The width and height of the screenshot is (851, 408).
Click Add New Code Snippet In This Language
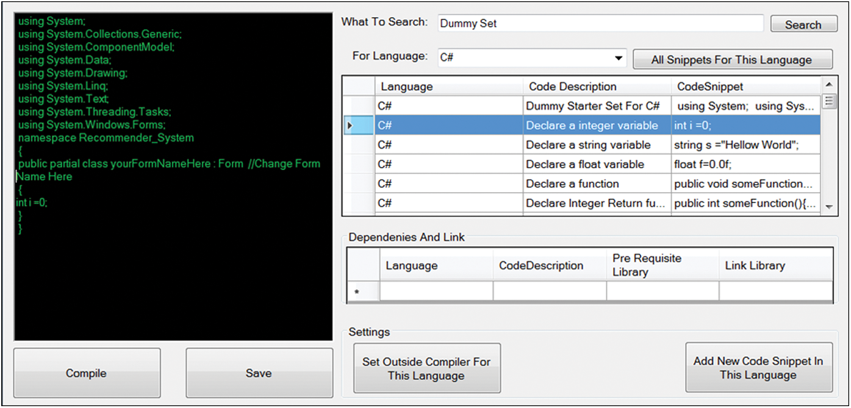pyautogui.click(x=758, y=368)
